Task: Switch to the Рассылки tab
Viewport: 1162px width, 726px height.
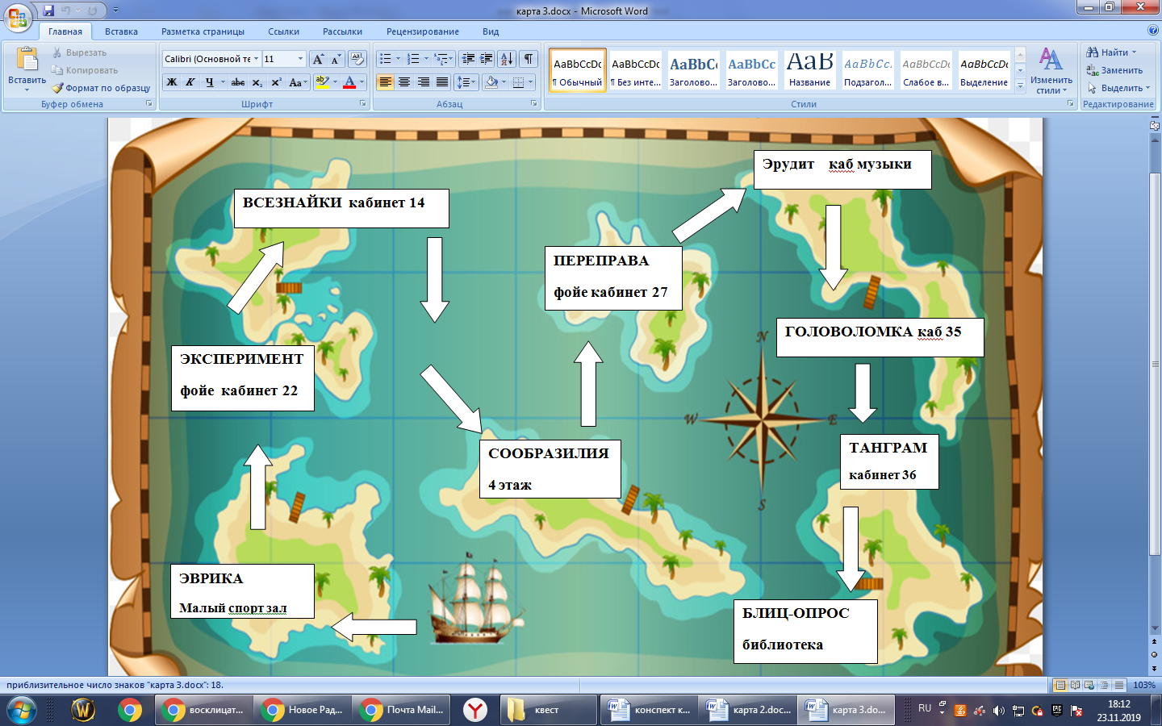Action: pos(342,31)
